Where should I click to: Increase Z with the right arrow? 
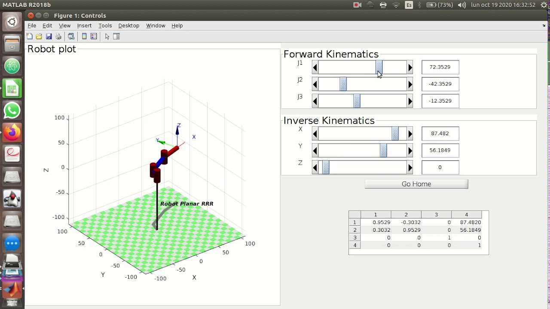click(410, 167)
